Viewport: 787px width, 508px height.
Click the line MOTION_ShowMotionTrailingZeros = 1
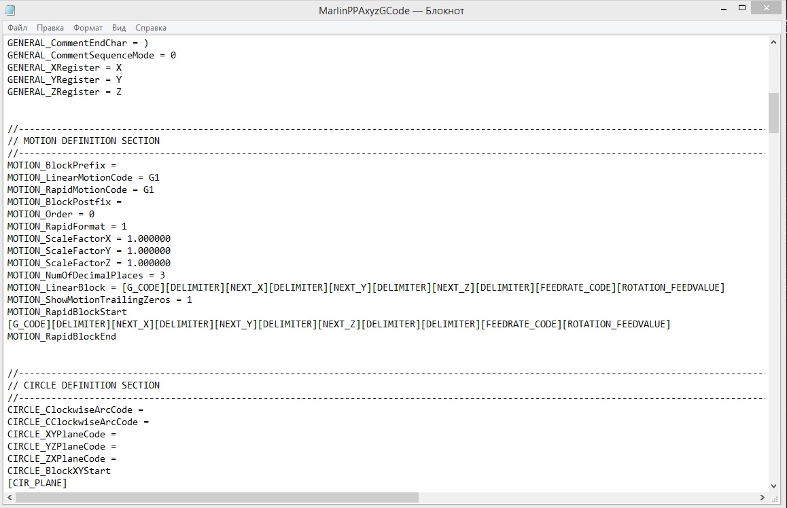99,300
